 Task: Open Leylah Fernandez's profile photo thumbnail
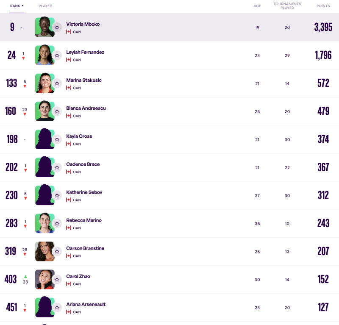tap(45, 55)
